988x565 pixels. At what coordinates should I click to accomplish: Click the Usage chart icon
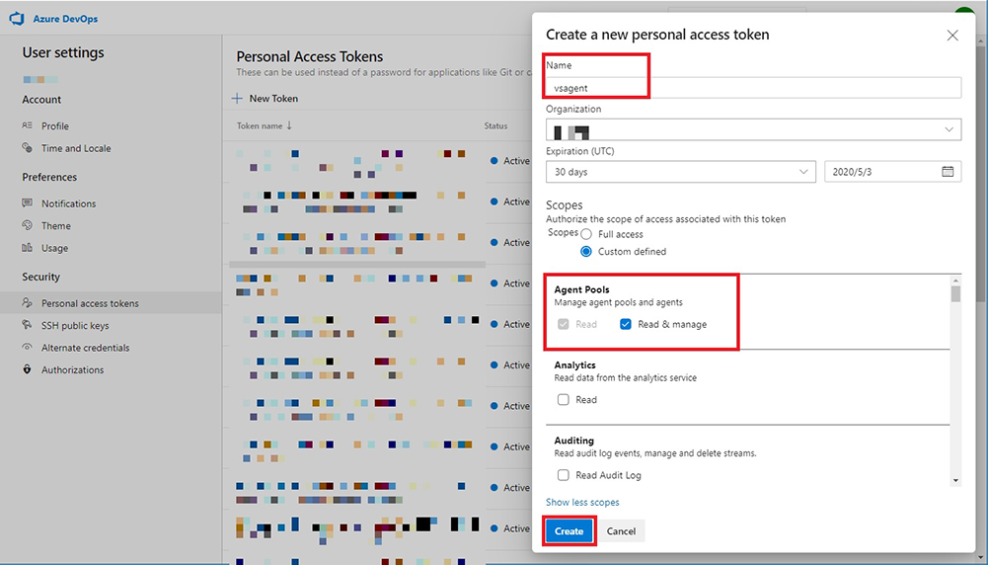(27, 248)
